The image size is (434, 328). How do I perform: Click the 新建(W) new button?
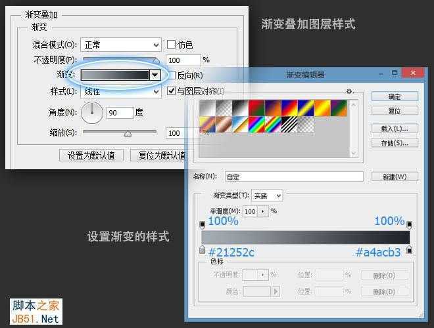395,176
